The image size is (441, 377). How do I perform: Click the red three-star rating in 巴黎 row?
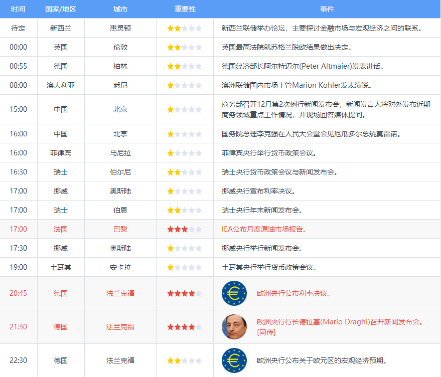[x=185, y=230]
